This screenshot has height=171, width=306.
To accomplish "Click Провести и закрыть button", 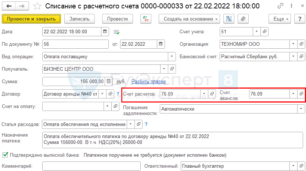I will tap(31, 19).
